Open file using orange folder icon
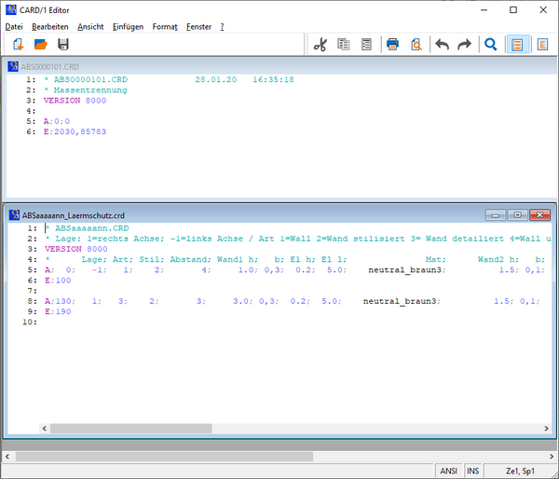The height and width of the screenshot is (479, 559). pyautogui.click(x=41, y=45)
